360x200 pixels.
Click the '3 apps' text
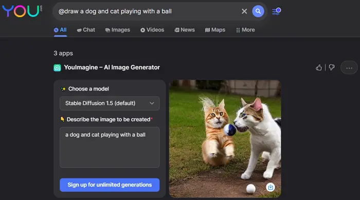pos(63,53)
